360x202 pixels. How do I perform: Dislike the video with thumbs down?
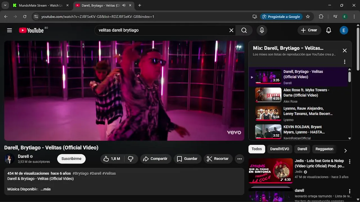[131, 159]
